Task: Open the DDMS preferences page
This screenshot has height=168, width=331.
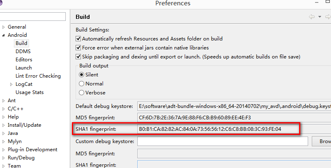Action: 23,51
